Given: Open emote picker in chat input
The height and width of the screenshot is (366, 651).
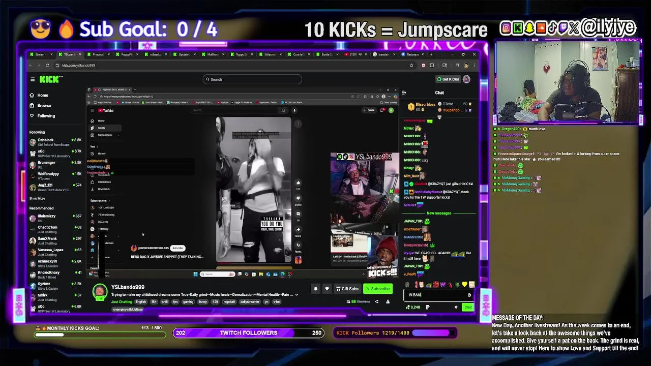Looking at the screenshot, I should [x=469, y=295].
